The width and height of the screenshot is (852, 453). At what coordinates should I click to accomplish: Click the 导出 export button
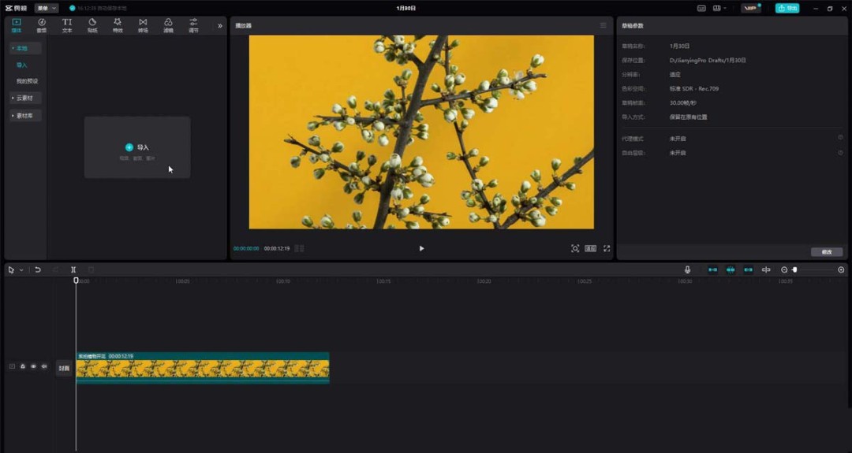(x=787, y=8)
